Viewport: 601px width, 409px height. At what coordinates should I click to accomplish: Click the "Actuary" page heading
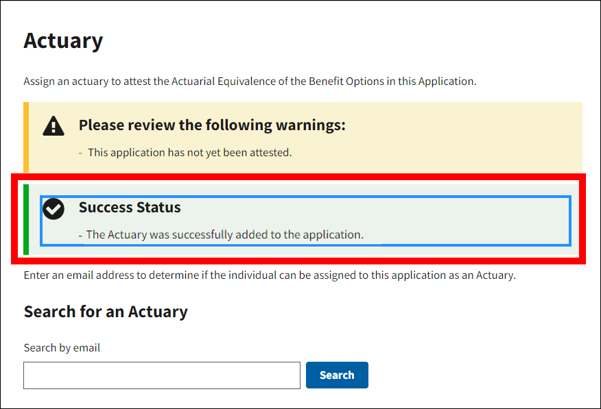[63, 41]
